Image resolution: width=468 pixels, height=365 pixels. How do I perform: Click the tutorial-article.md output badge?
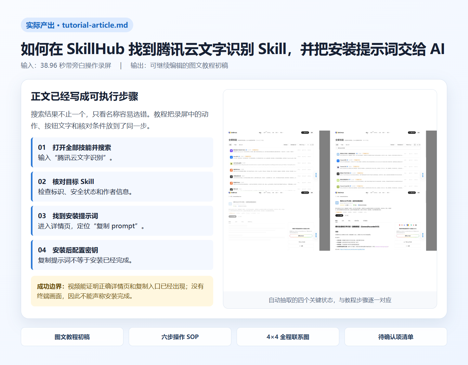point(77,25)
